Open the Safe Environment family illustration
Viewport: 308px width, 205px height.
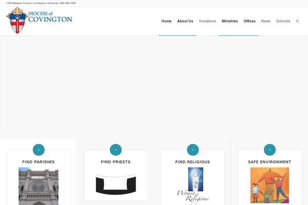tap(269, 185)
